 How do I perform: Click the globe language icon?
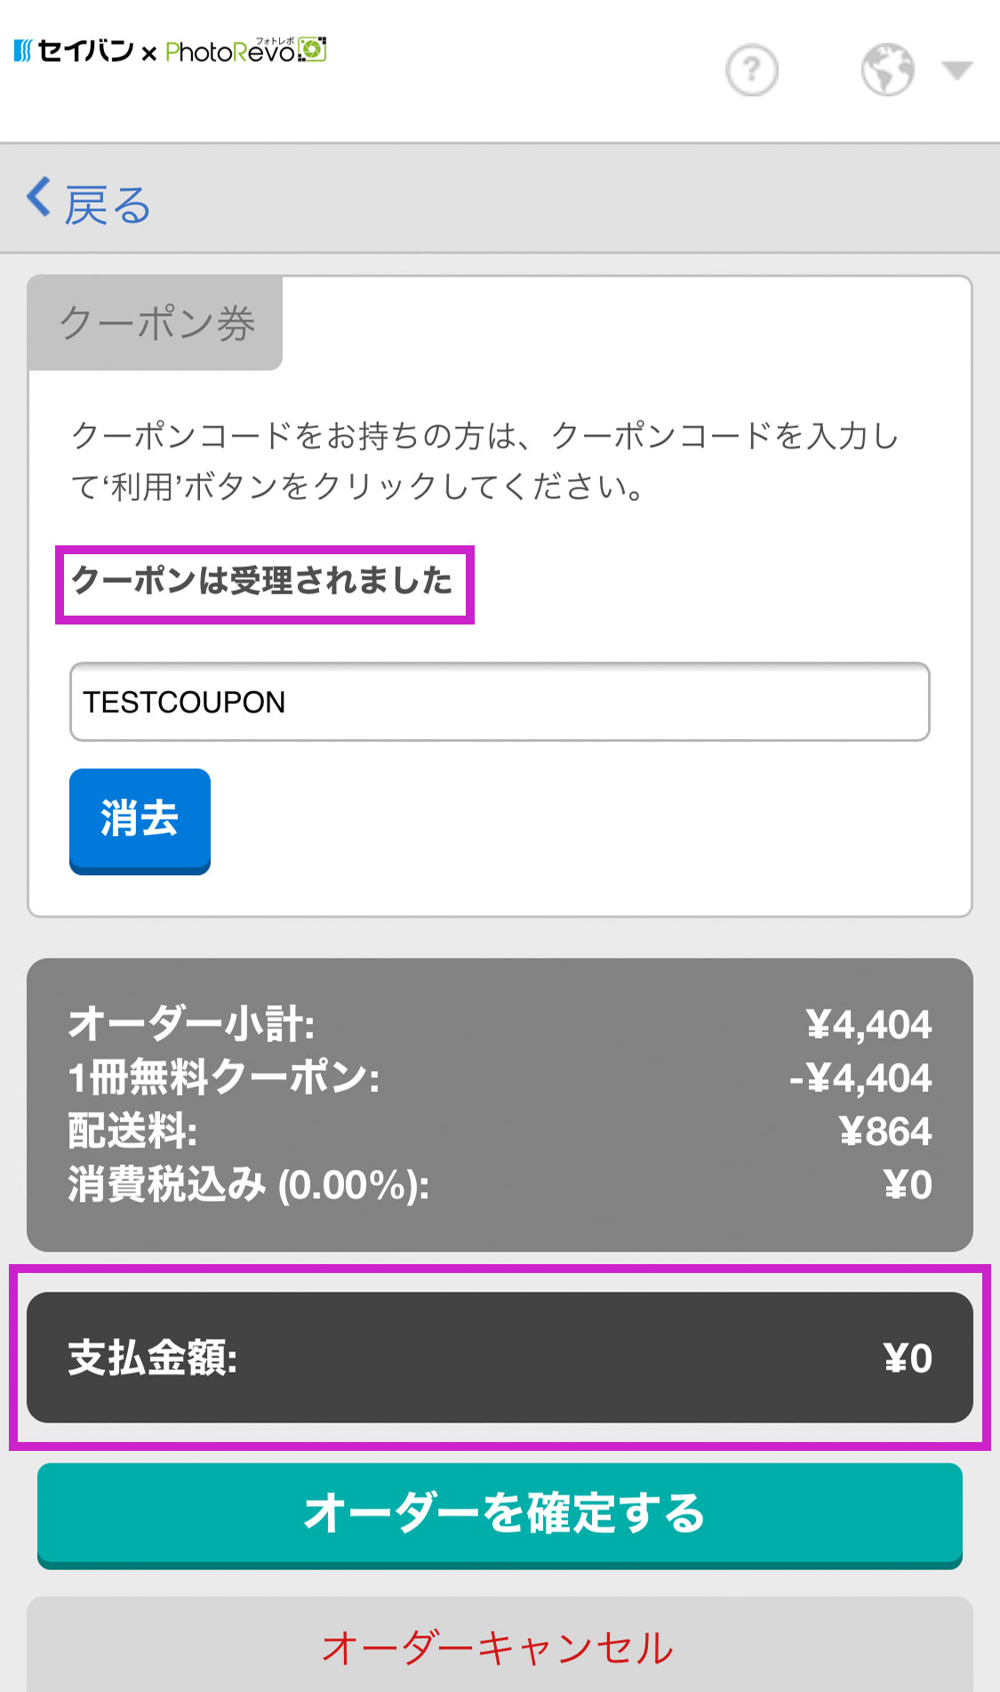click(x=888, y=70)
